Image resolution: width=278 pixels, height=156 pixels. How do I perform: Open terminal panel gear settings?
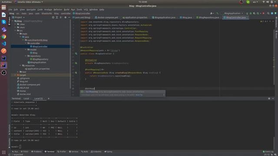pyautogui.click(x=269, y=98)
